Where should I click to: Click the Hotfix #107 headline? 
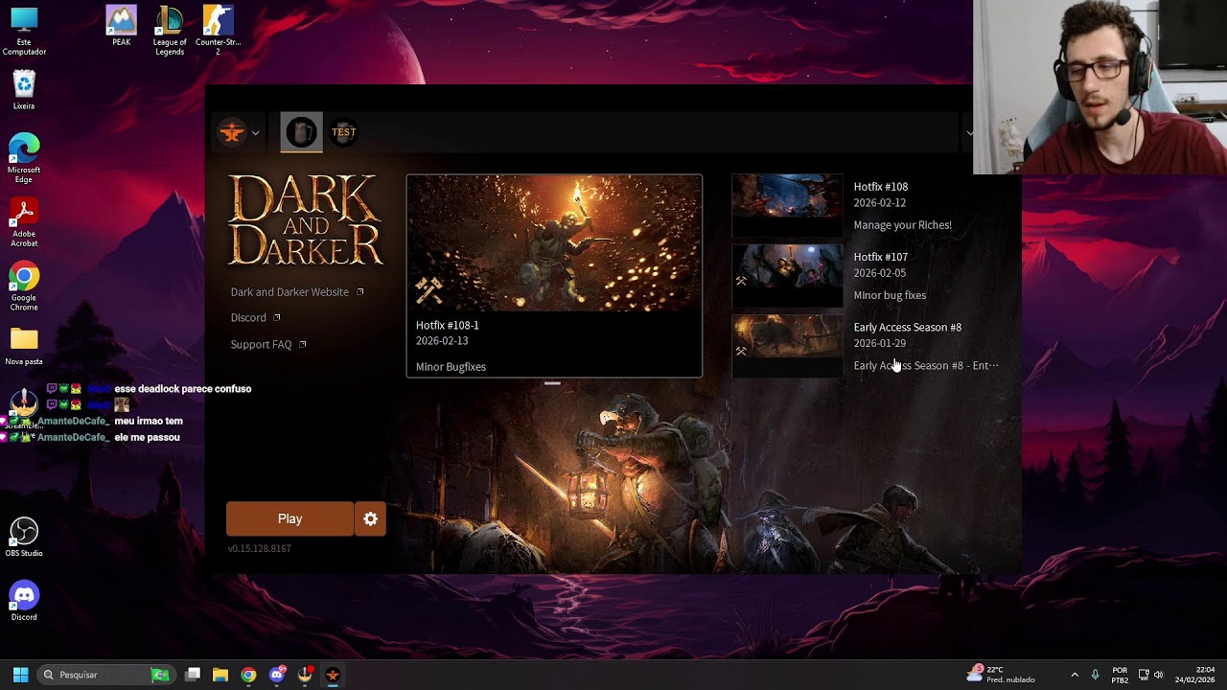[881, 257]
